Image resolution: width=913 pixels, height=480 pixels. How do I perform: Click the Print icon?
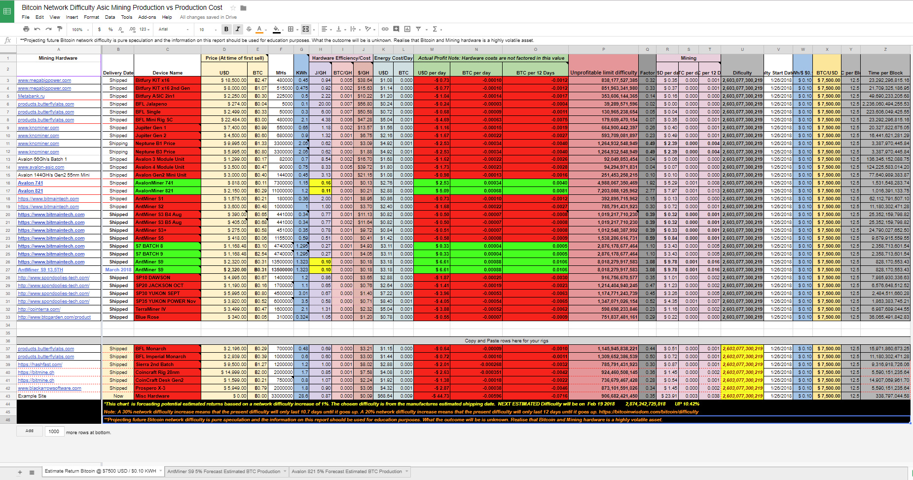[26, 29]
